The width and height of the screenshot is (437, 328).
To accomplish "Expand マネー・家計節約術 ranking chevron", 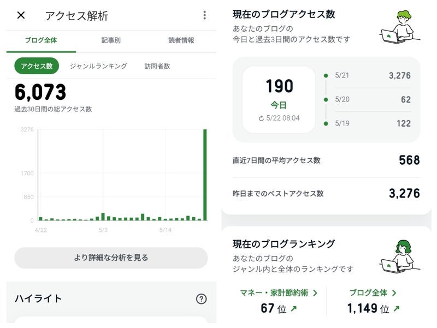I will [315, 293].
